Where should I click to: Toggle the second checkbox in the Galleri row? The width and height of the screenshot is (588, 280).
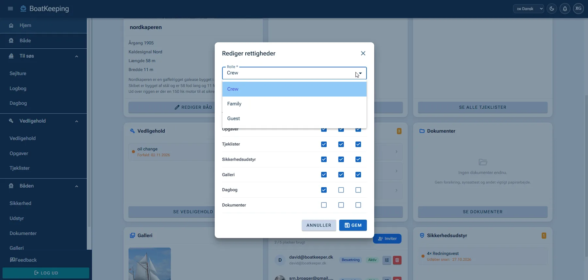(x=341, y=175)
